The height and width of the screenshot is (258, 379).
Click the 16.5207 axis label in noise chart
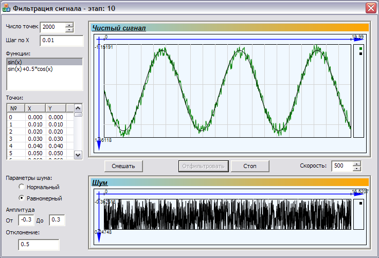point(360,191)
